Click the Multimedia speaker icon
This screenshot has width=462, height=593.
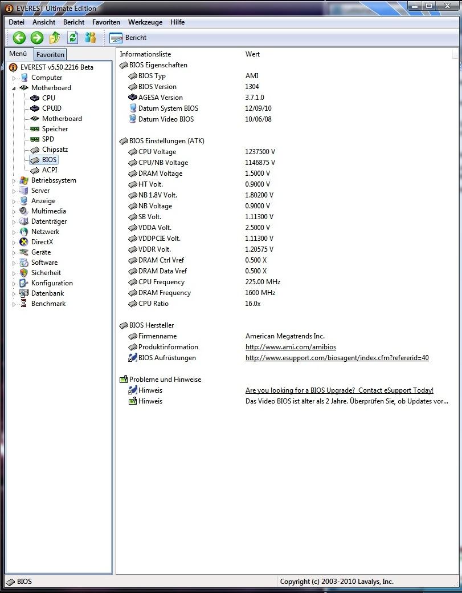24,211
